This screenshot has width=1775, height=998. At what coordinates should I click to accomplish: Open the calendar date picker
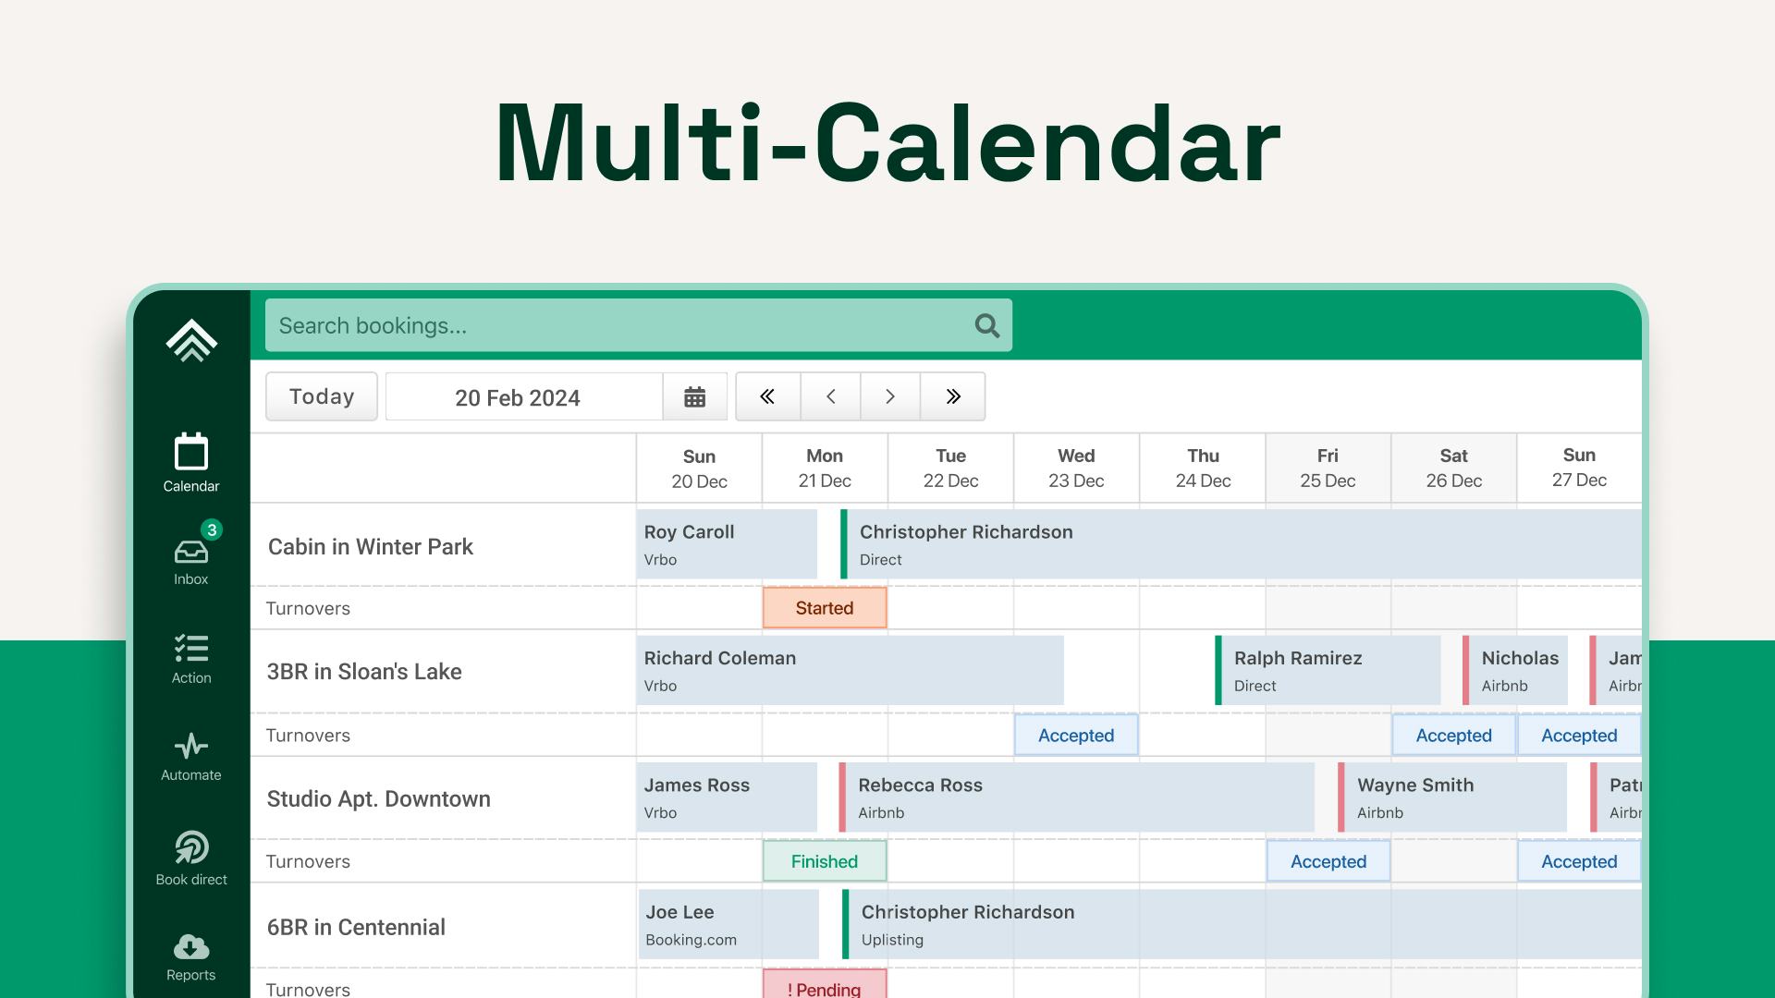(695, 396)
